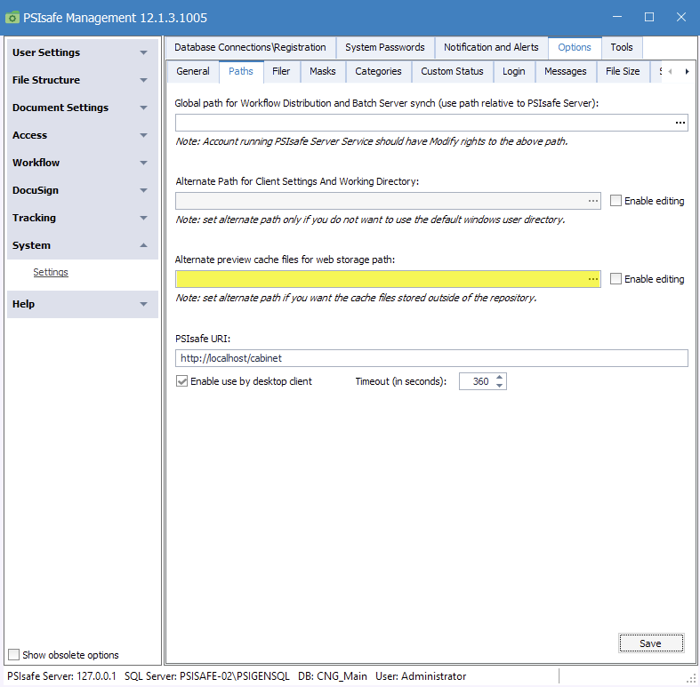Viewport: 700px width, 687px height.
Task: Click the Save button
Action: (x=651, y=643)
